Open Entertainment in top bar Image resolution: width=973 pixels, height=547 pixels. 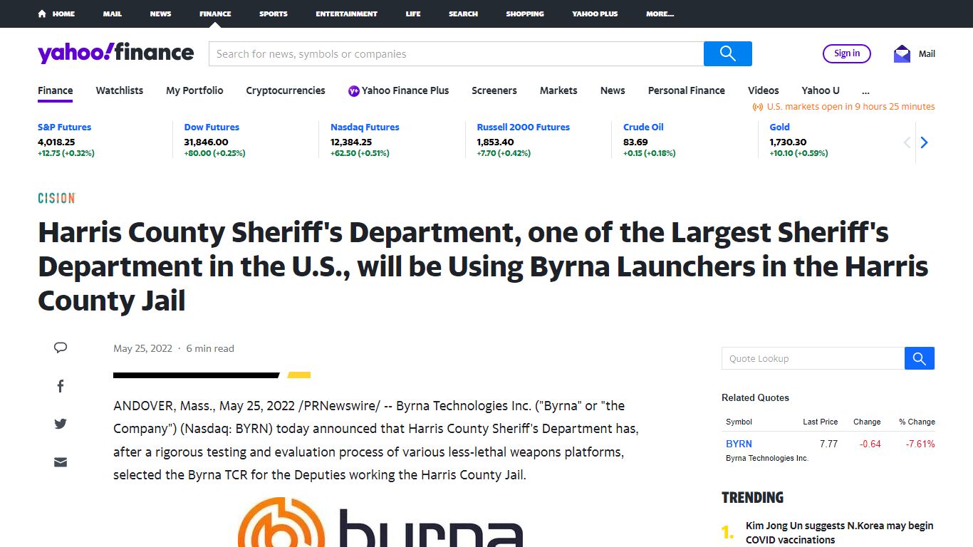(x=346, y=14)
